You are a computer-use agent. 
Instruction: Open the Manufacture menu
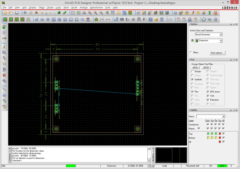[x=96, y=7]
